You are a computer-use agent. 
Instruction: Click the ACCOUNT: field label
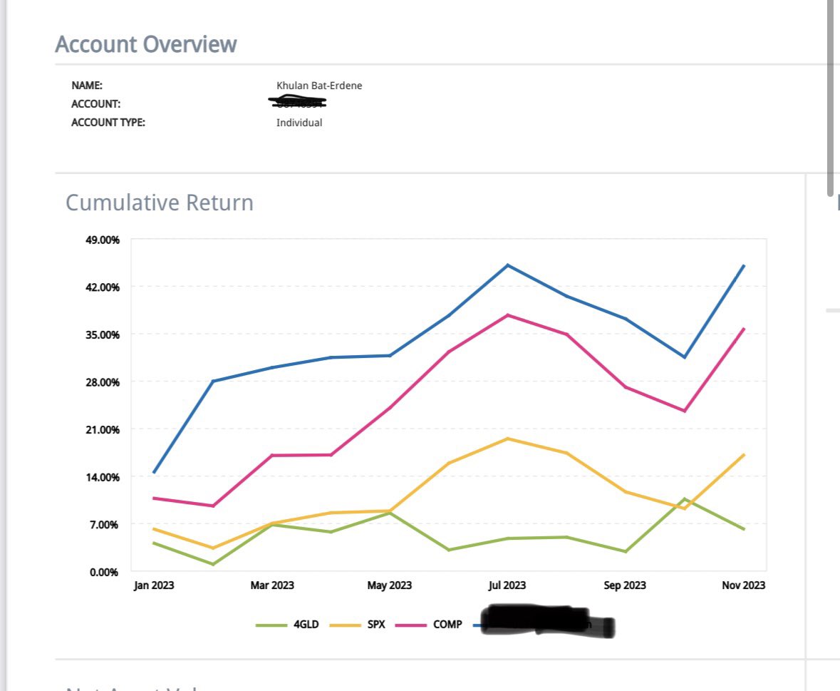96,104
